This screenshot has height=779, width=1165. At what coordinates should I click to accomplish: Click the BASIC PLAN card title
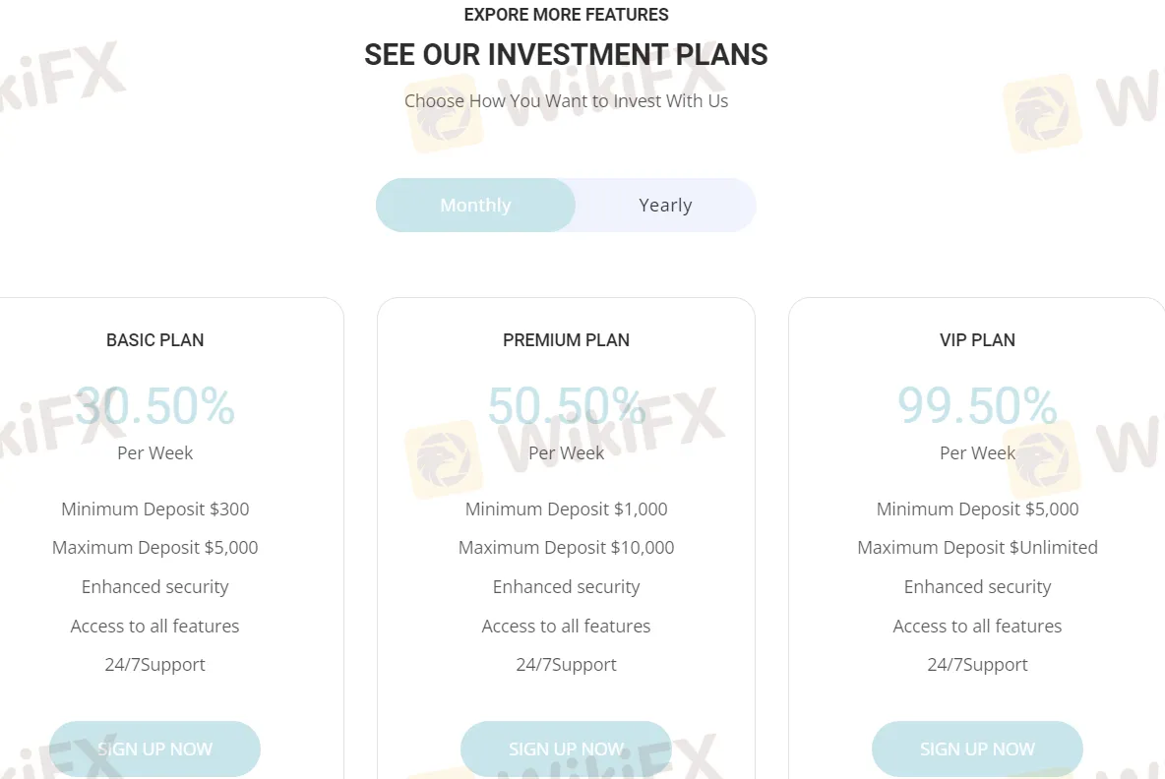point(155,340)
